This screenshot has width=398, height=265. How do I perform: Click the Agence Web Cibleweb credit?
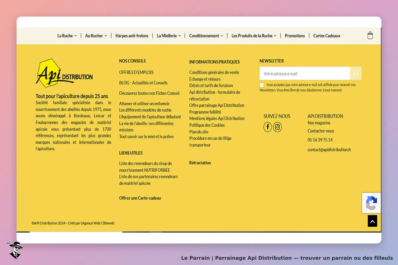pyautogui.click(x=98, y=223)
